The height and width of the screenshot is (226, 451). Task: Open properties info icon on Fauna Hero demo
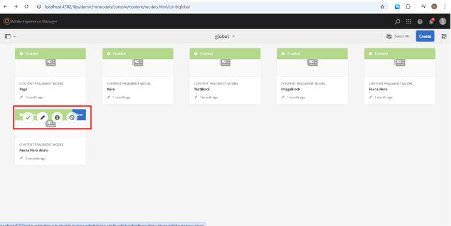(x=57, y=117)
